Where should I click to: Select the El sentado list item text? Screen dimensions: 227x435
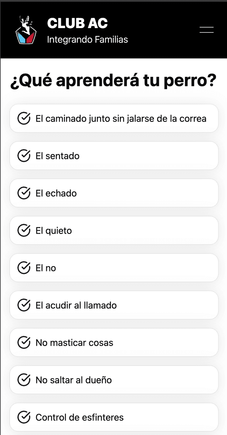tap(57, 156)
